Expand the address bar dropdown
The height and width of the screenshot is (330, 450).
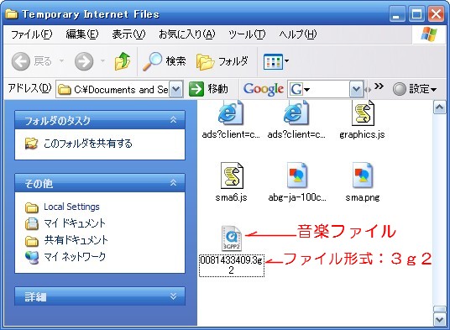point(176,90)
